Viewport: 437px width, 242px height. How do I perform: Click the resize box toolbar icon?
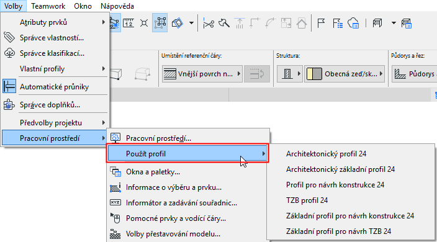click(286, 23)
